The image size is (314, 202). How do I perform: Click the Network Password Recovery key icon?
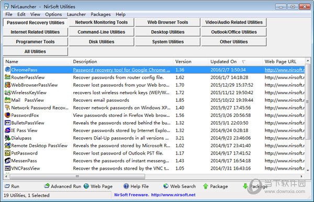[7, 108]
